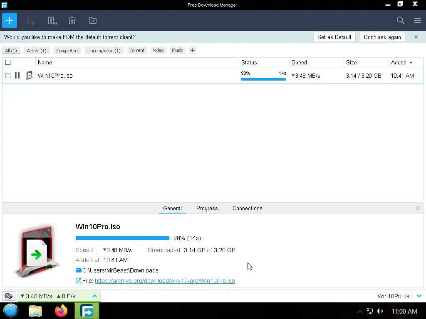Click Free Download Manager taskbar icon
This screenshot has width=426, height=319.
point(87,311)
